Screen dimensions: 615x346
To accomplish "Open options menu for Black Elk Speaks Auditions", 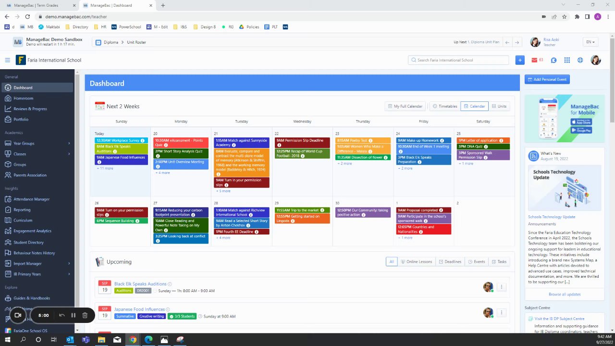I will click(501, 287).
